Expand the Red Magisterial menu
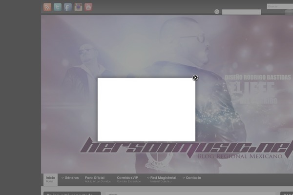The width and height of the screenshot is (293, 195). pos(162,179)
